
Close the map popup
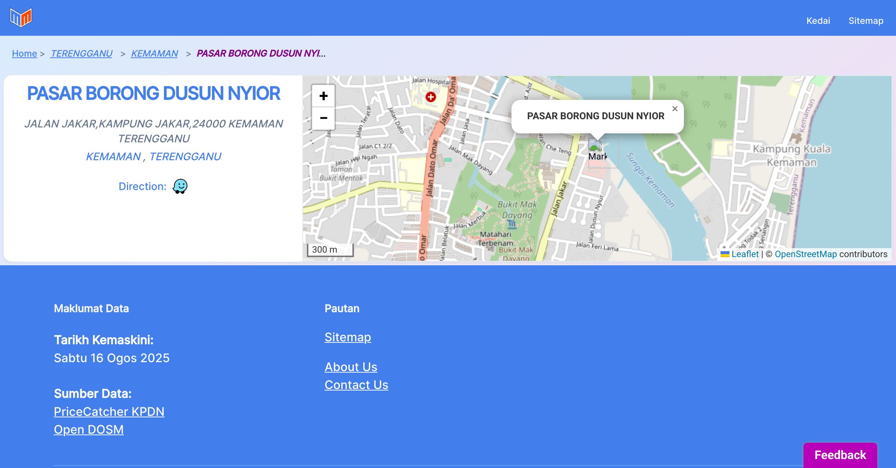click(x=675, y=109)
